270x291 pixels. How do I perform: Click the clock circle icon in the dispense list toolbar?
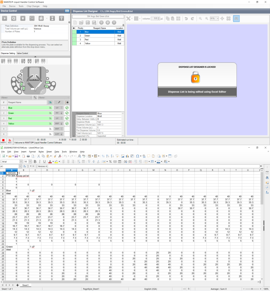coord(108,23)
